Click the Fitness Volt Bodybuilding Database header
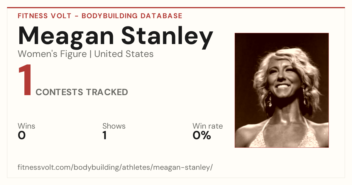The image size is (352, 185). pos(100,16)
